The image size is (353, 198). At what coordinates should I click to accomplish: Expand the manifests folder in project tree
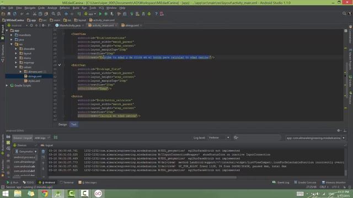click(12, 35)
